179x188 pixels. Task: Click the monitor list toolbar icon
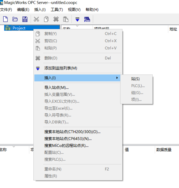87,19
